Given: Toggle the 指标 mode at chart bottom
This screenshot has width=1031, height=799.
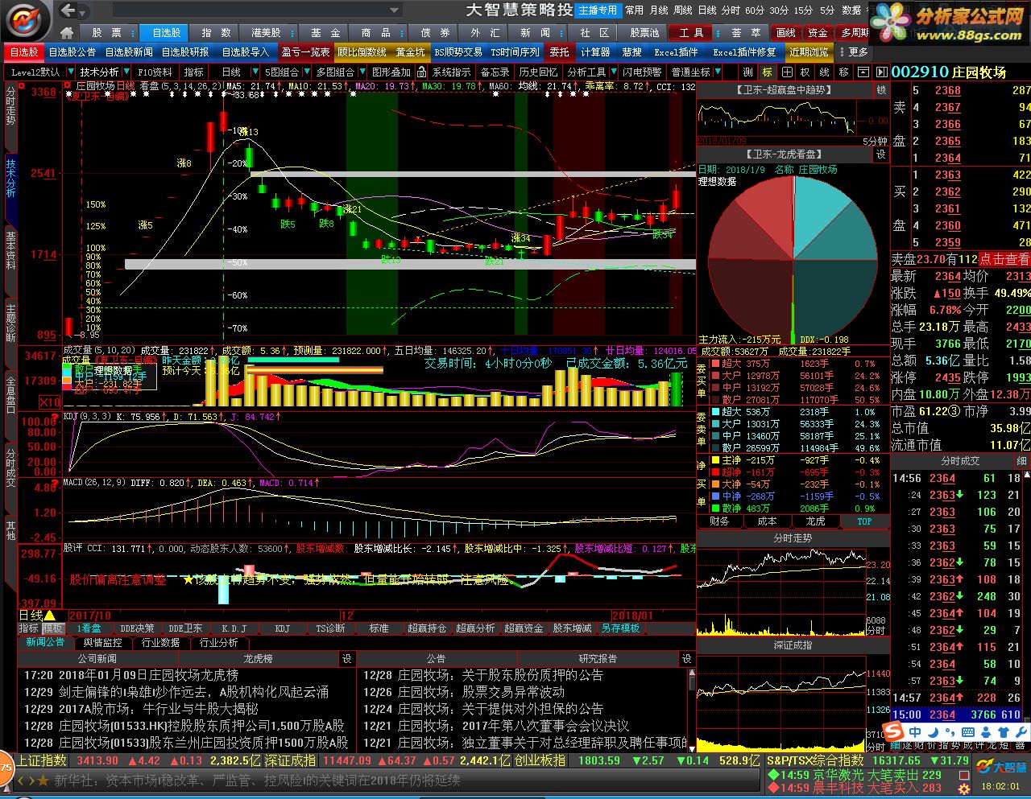Looking at the screenshot, I should pos(29,628).
